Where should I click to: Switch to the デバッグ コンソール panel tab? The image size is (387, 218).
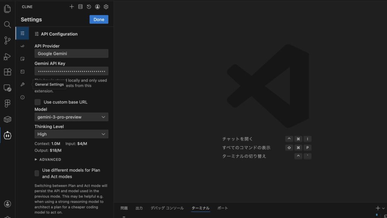(x=167, y=208)
